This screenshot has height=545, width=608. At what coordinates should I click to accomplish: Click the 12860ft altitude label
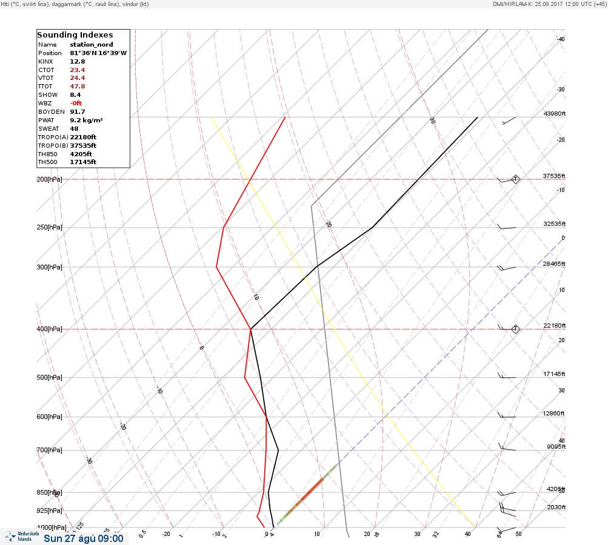coord(553,414)
